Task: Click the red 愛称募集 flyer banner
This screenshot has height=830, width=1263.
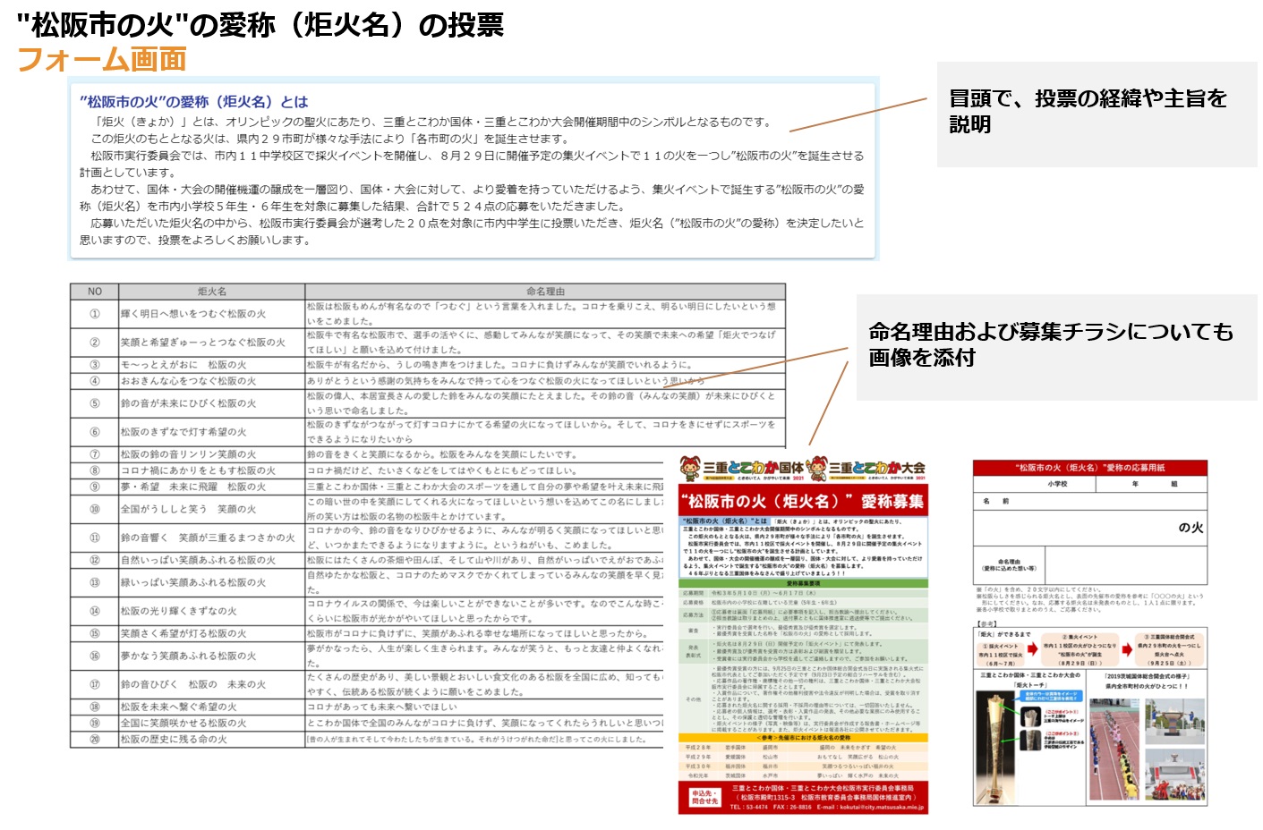Action: pos(803,502)
